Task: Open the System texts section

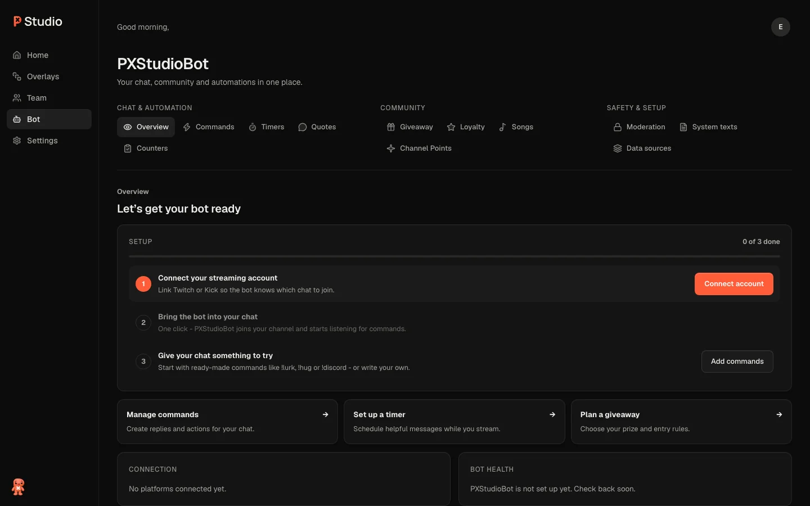Action: [709, 127]
